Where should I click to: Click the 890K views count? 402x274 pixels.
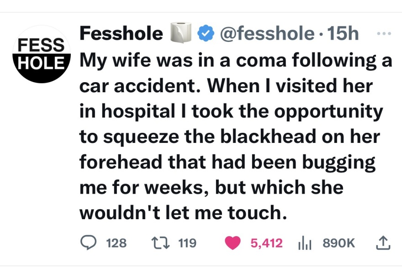click(339, 243)
